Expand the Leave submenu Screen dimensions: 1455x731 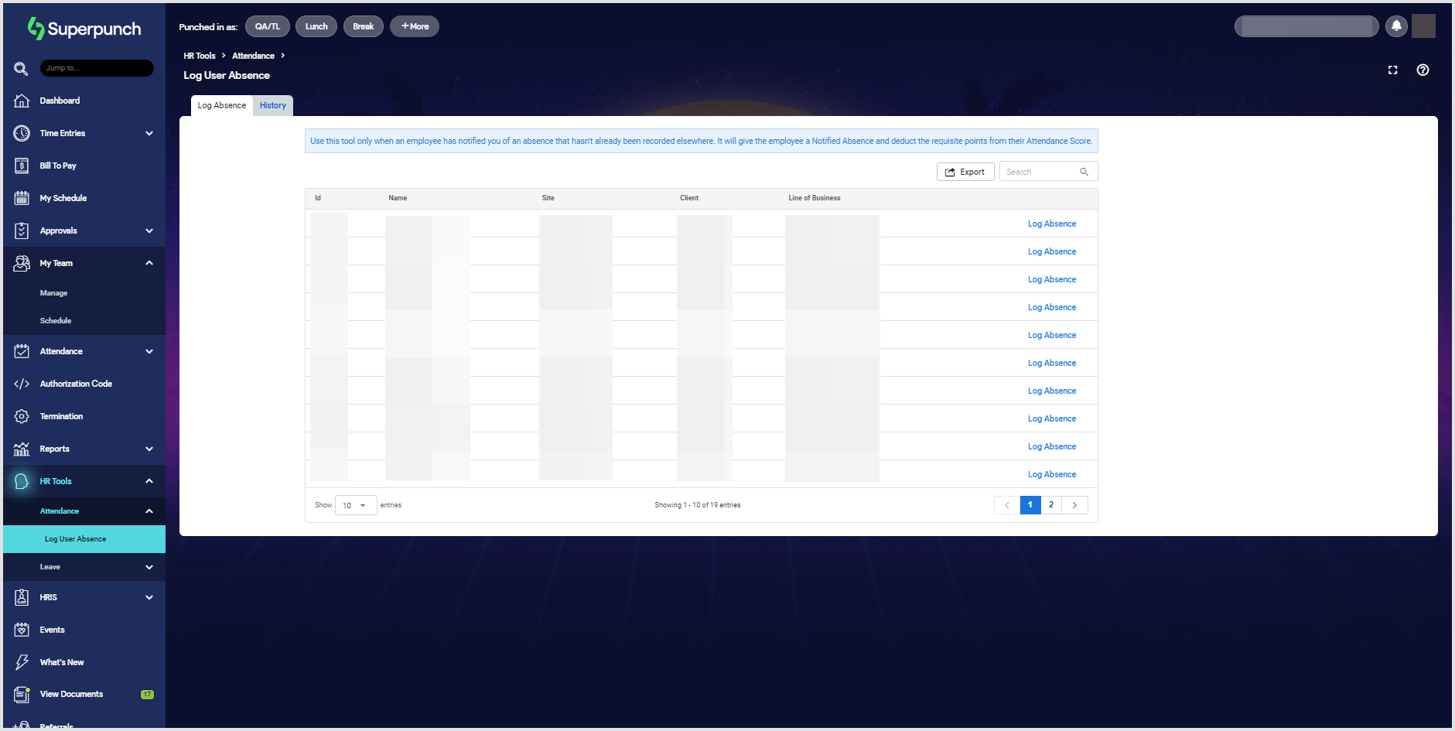point(149,567)
